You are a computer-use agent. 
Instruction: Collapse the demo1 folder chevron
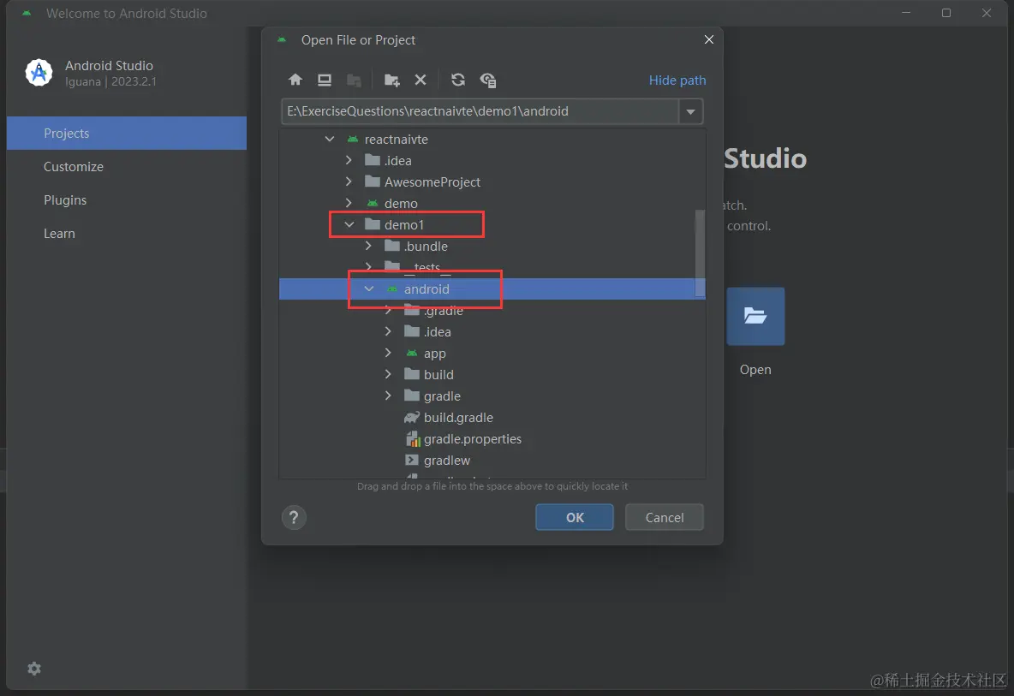coord(349,224)
